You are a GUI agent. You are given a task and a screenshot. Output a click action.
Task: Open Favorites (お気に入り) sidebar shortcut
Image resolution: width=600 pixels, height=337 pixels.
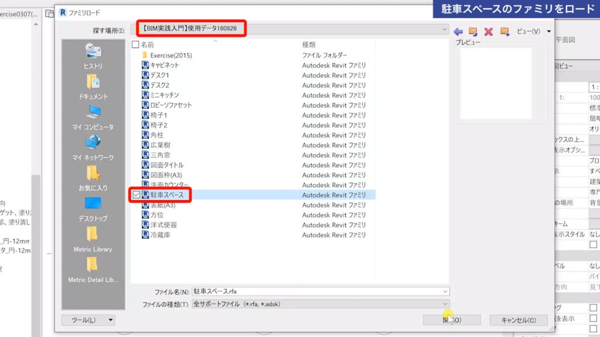tap(93, 178)
